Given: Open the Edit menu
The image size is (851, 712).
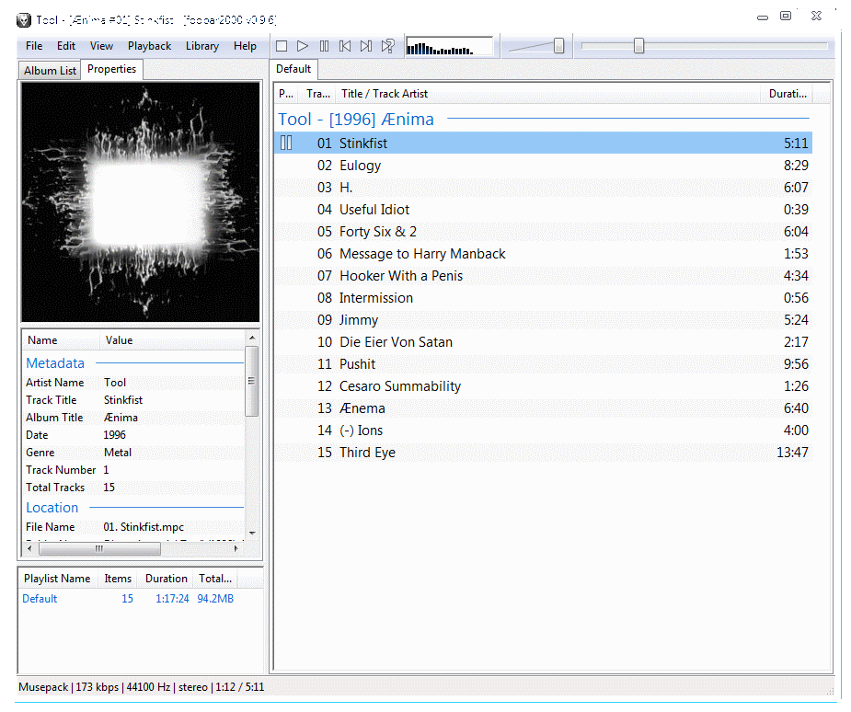Looking at the screenshot, I should [66, 46].
